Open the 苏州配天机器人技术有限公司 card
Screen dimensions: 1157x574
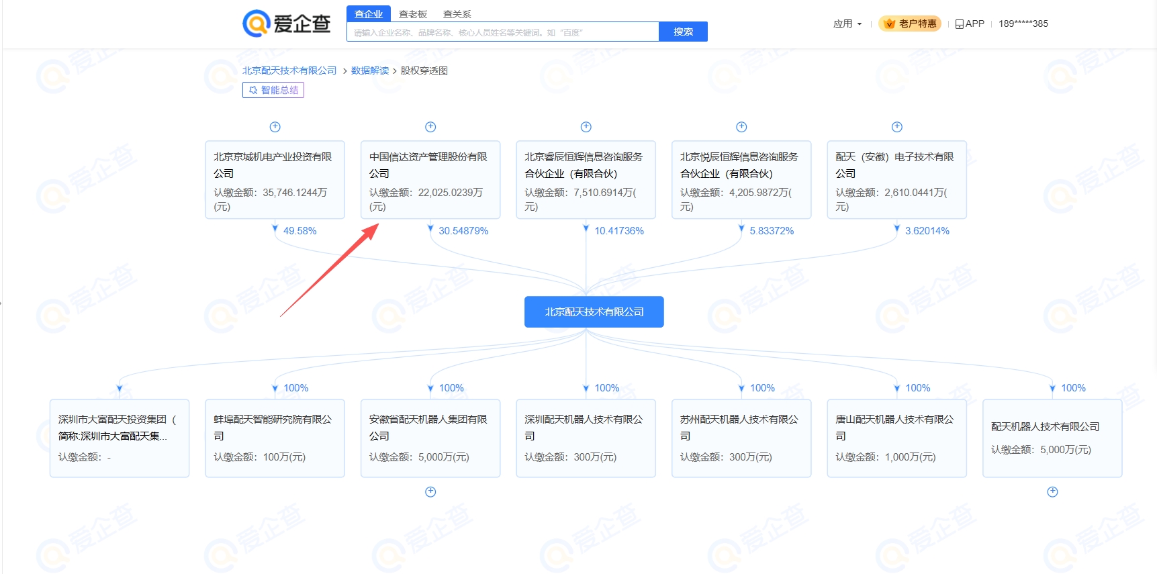click(741, 438)
